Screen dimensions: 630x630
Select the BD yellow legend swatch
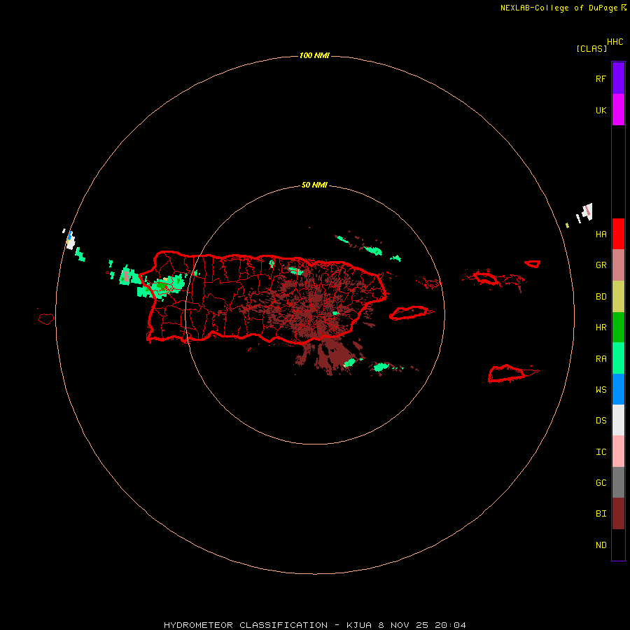pyautogui.click(x=618, y=296)
